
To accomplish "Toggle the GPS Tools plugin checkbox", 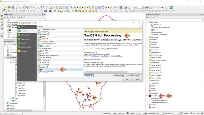I will click(x=39, y=51).
